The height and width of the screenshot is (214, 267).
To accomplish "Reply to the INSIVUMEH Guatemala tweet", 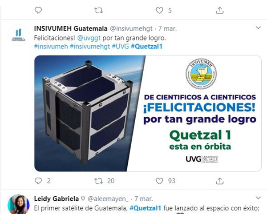I will point(38,181).
